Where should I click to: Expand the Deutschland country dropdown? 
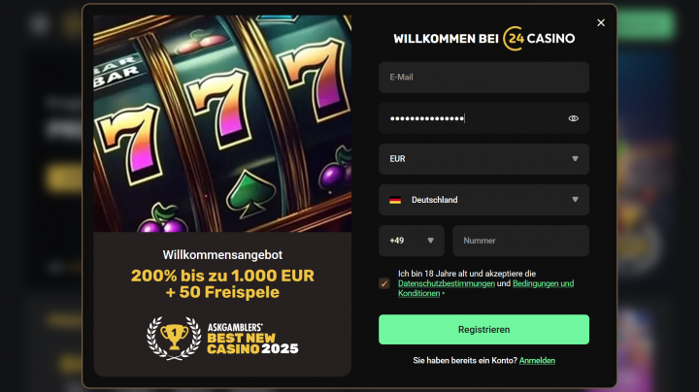point(483,200)
